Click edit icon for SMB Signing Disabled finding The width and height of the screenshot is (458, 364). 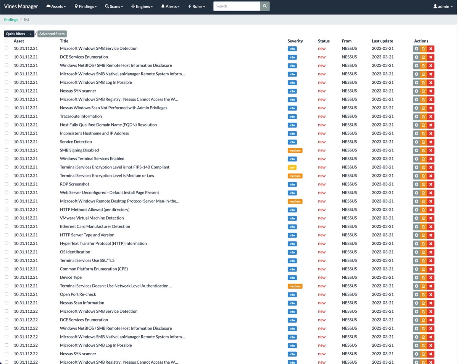click(424, 150)
